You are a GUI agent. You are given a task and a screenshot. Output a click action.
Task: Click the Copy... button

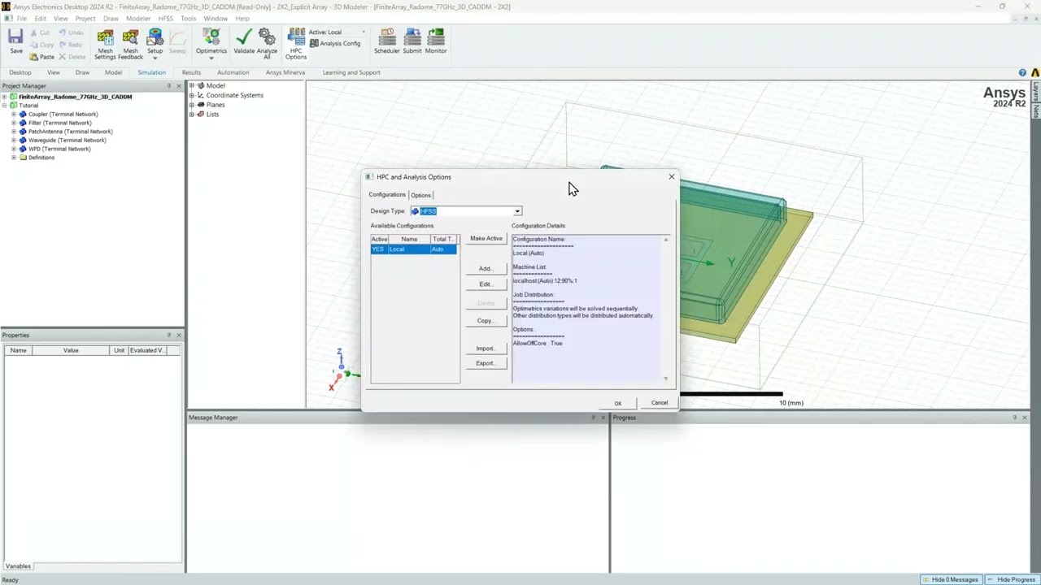coord(486,321)
